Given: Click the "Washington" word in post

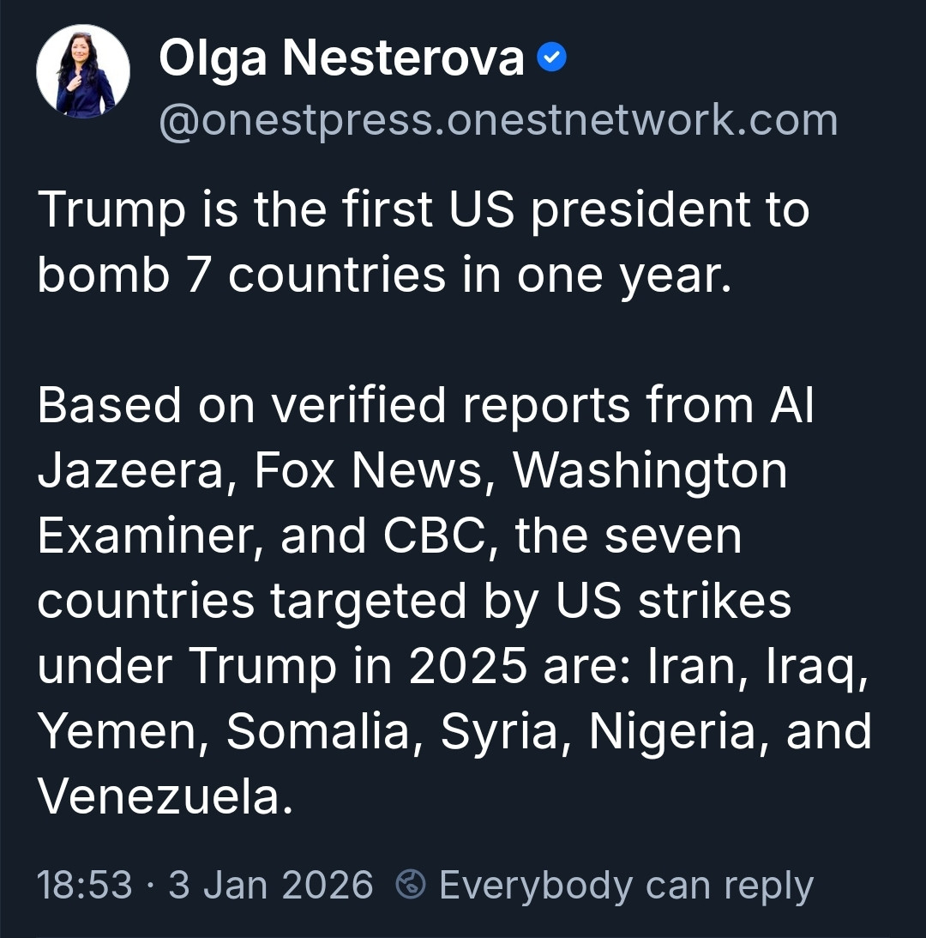Looking at the screenshot, I should click(650, 470).
